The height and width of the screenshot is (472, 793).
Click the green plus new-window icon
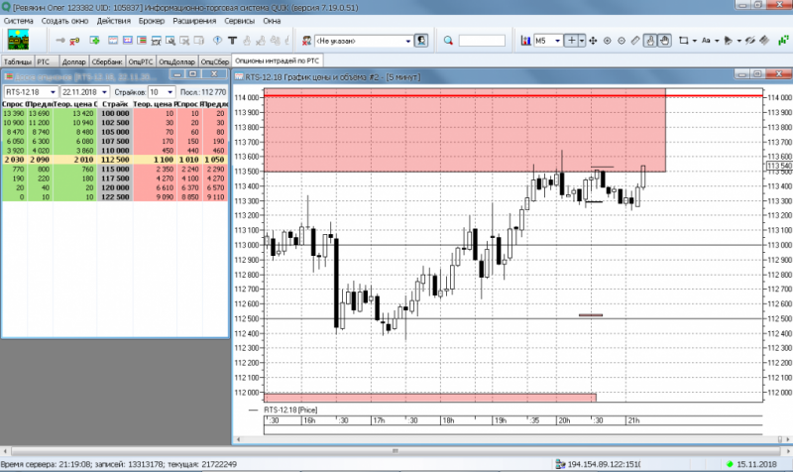pyautogui.click(x=94, y=41)
